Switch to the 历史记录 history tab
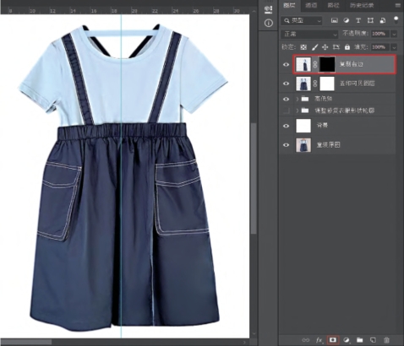 362,5
